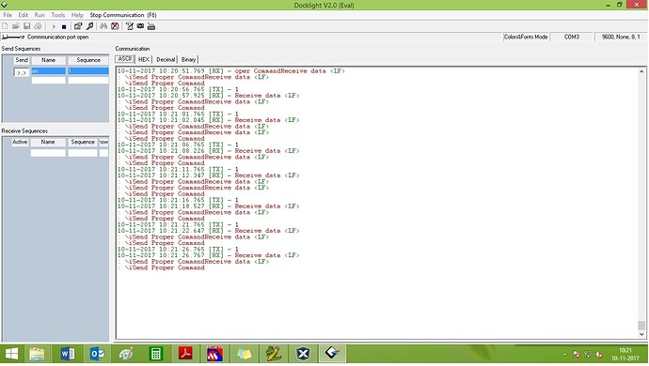Viewport: 649px width, 366px height.
Task: Select the sequence cell containing '1'
Action: (x=88, y=71)
